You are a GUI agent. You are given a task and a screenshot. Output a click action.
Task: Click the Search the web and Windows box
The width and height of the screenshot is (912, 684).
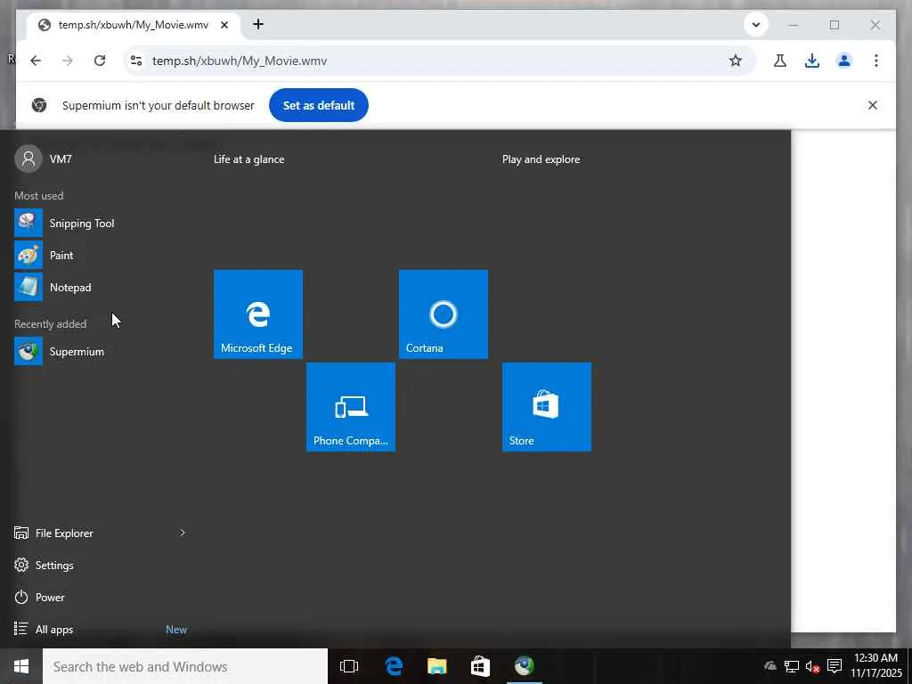coord(185,666)
